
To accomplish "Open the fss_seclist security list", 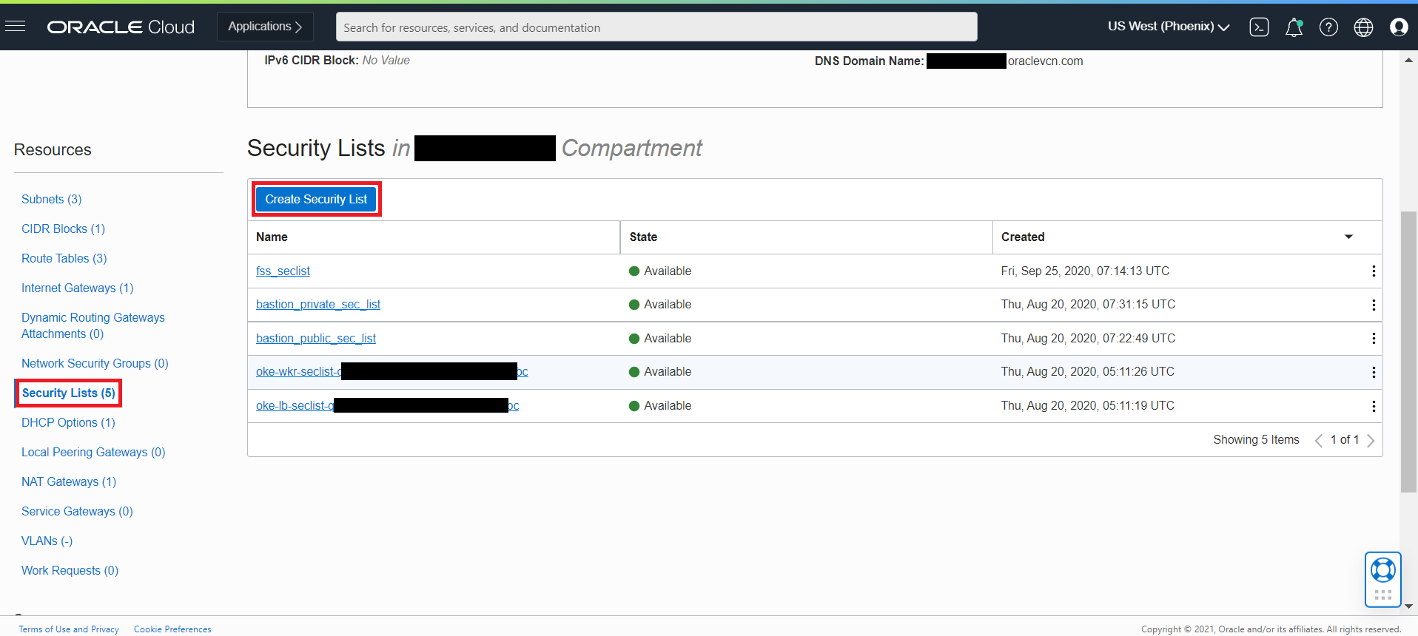I will (283, 271).
